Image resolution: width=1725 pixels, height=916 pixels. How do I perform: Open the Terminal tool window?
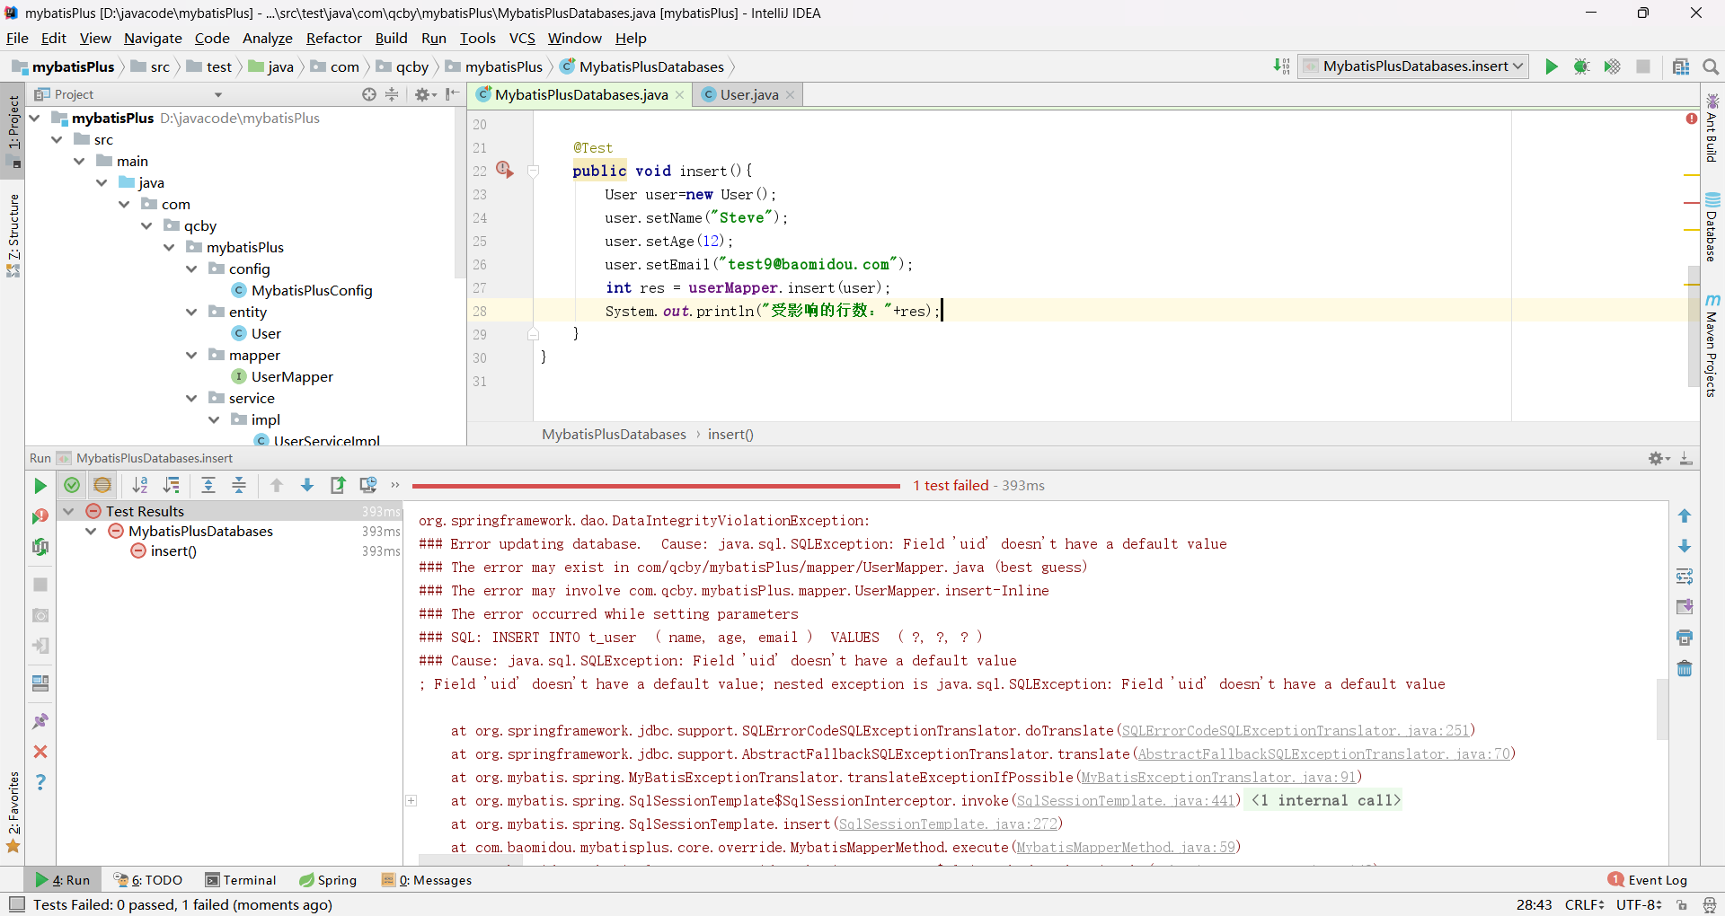point(241,880)
